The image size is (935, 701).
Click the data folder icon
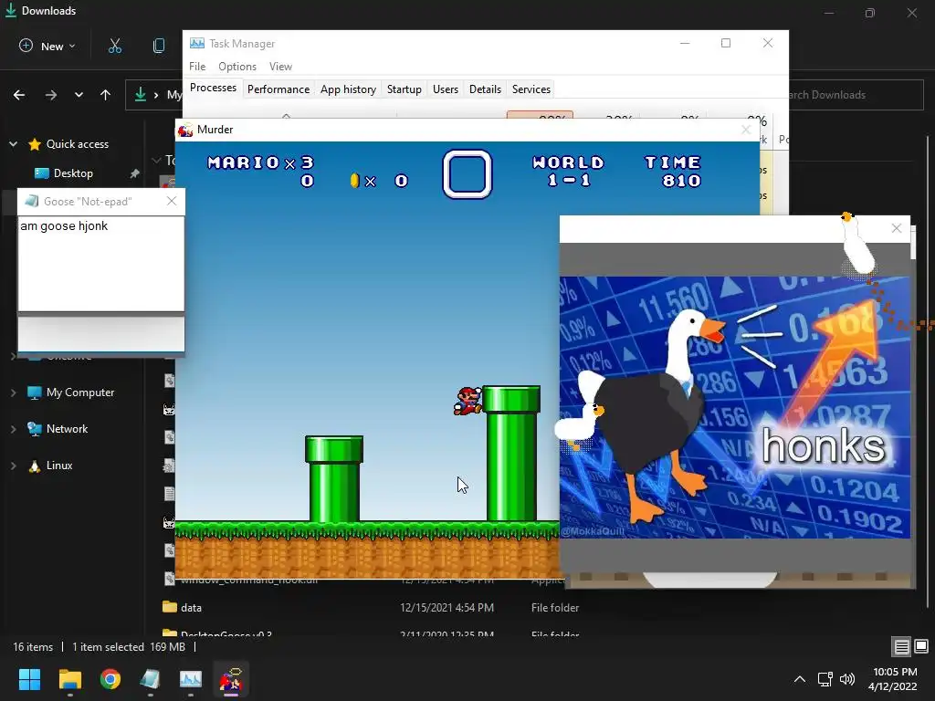click(170, 607)
